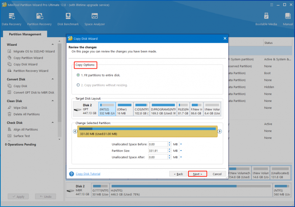Collapse the Check Disk section
The image size is (295, 207).
click(53, 123)
